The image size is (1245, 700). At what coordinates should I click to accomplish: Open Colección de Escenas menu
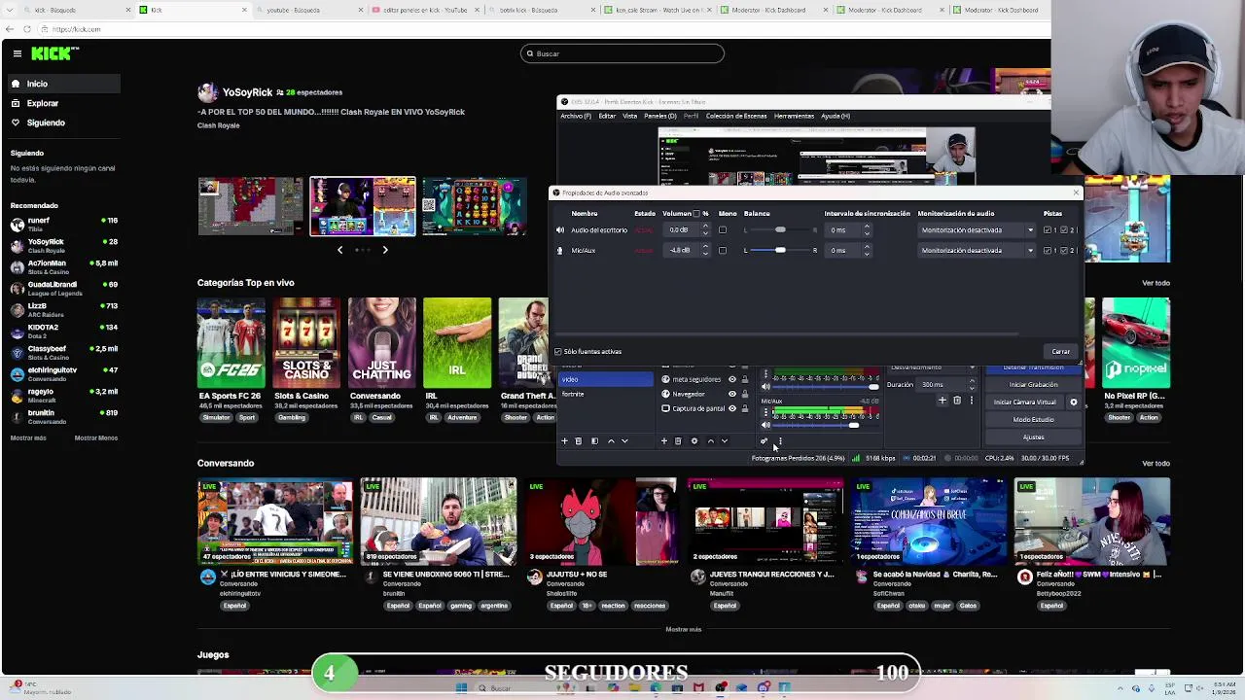pyautogui.click(x=736, y=116)
